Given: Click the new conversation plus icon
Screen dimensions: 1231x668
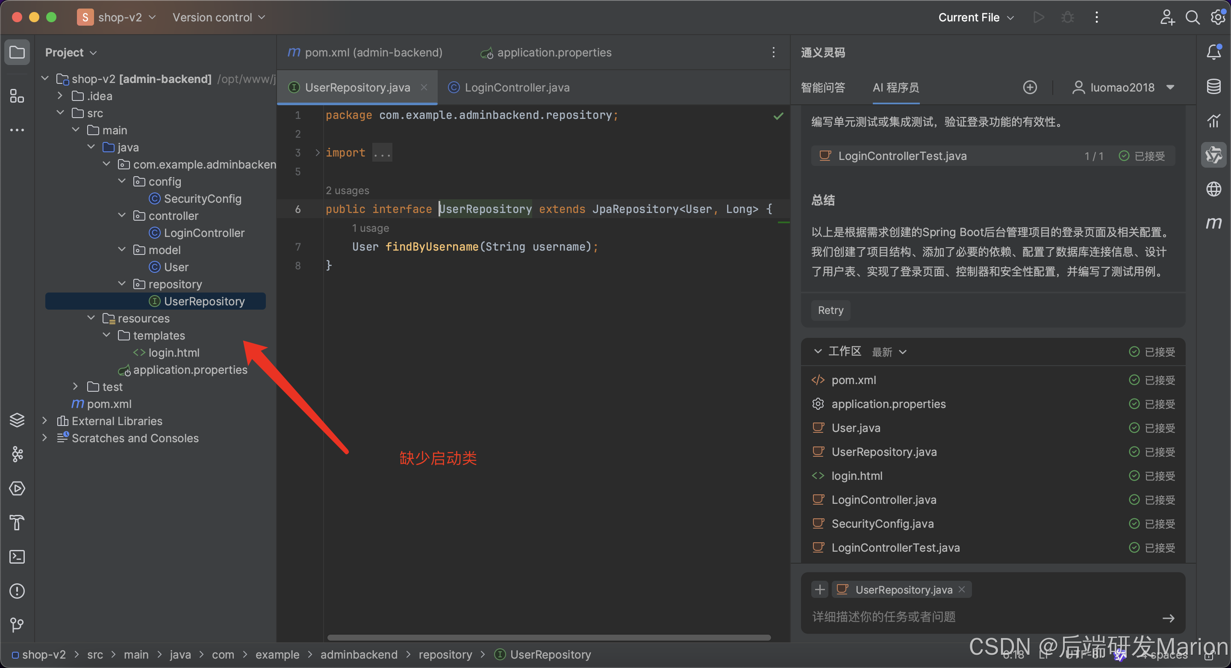Looking at the screenshot, I should tap(1030, 88).
